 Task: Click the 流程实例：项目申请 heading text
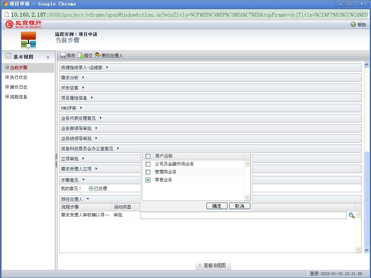(76, 34)
